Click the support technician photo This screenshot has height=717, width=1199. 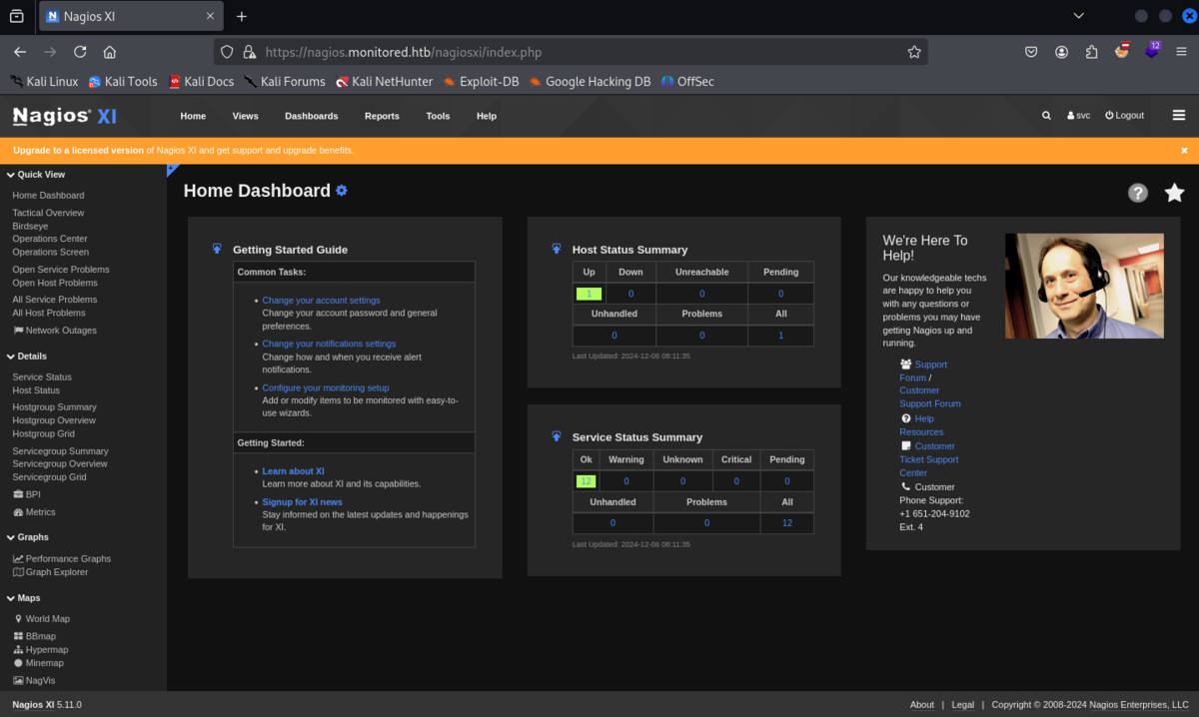pos(1084,286)
